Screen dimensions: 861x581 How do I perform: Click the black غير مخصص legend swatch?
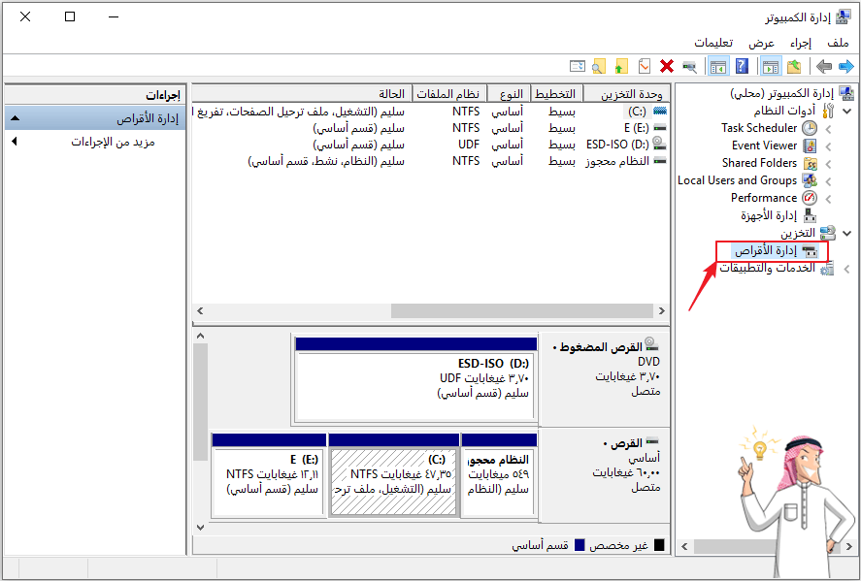point(659,545)
